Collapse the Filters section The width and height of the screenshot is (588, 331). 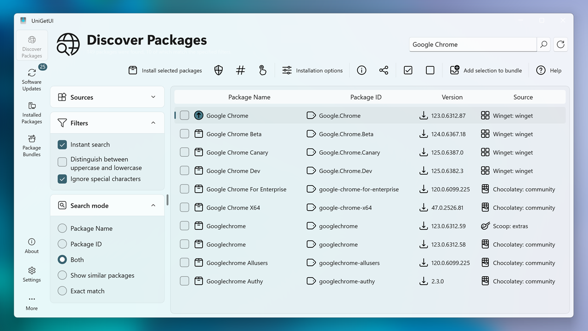click(153, 123)
